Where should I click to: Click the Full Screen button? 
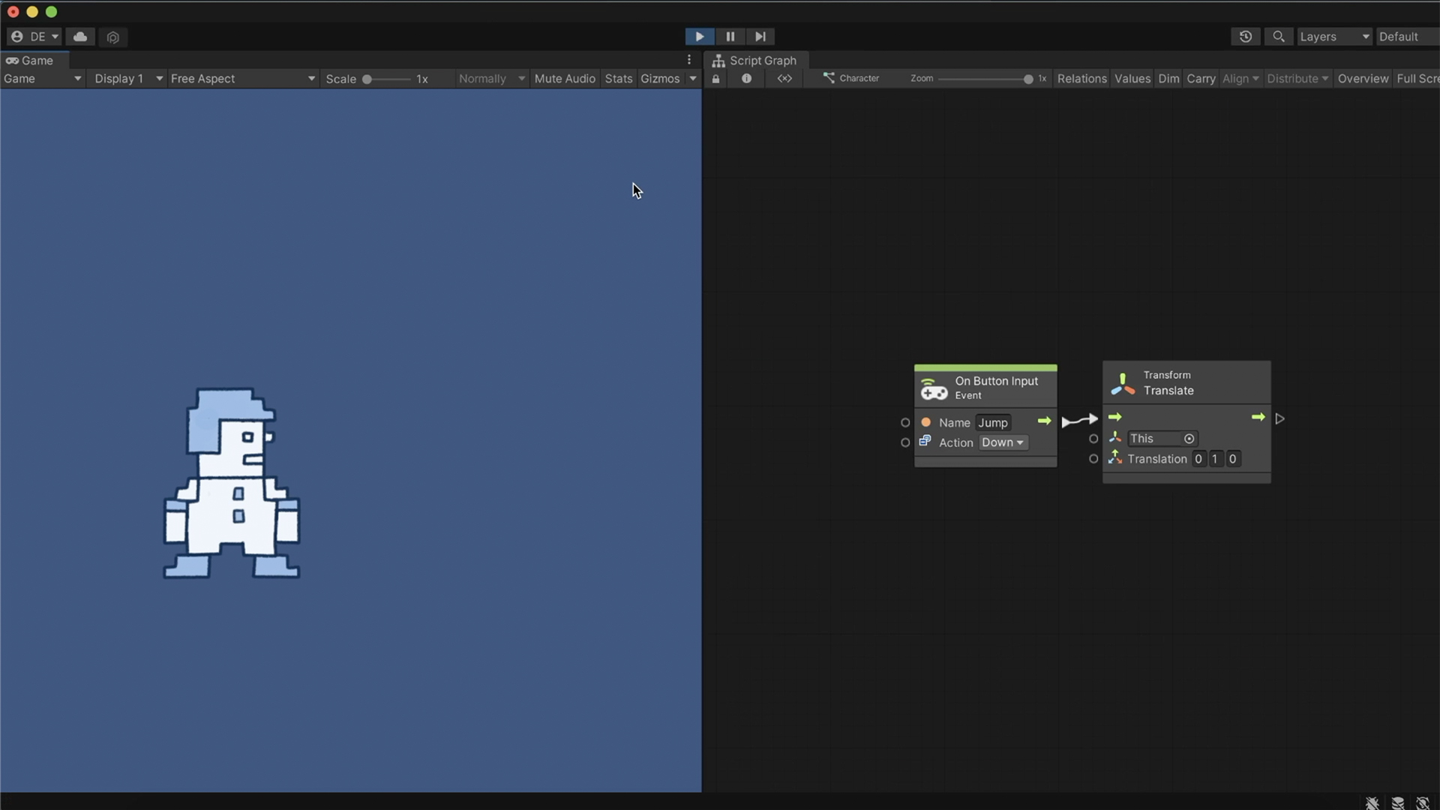pyautogui.click(x=1417, y=78)
